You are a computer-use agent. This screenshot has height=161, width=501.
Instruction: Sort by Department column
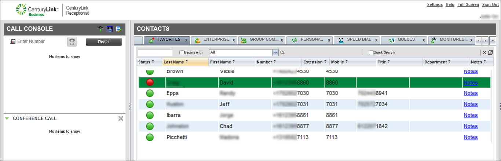coord(446,62)
